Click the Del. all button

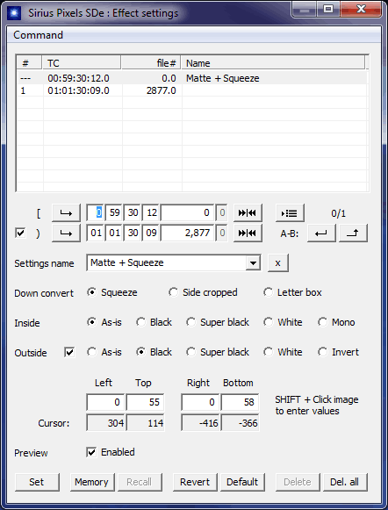tap(345, 482)
